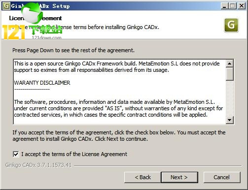Click the 'Ginkgo CADx Setup' title bar text
The image size is (248, 190).
40,6
